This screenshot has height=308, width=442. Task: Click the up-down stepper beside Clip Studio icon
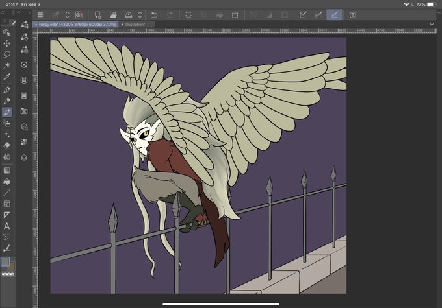67,15
